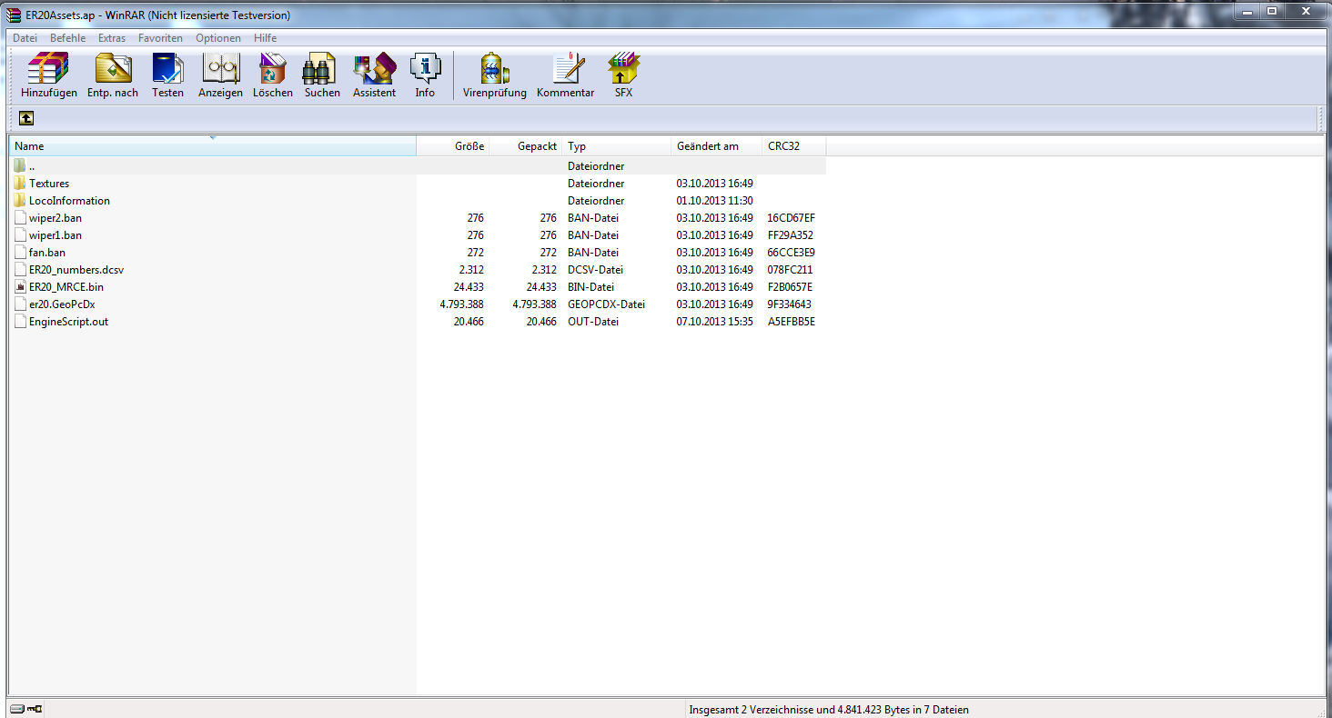Click CRC32 value A5EFBB5E
This screenshot has width=1332, height=718.
pyautogui.click(x=792, y=322)
